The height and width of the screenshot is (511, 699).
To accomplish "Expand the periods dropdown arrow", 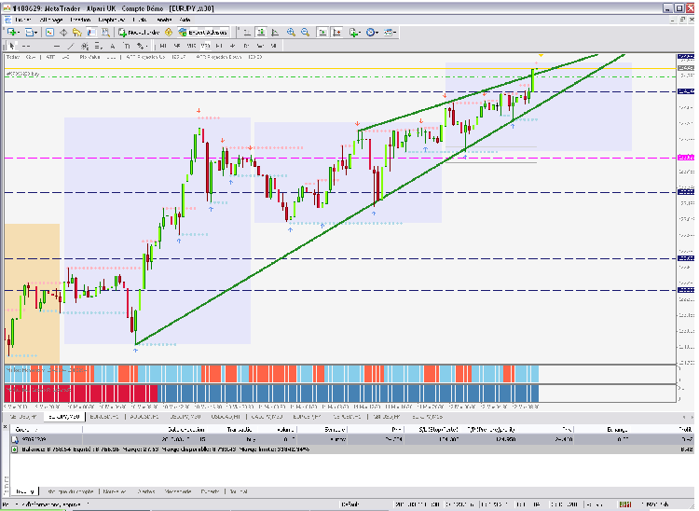I will [377, 33].
